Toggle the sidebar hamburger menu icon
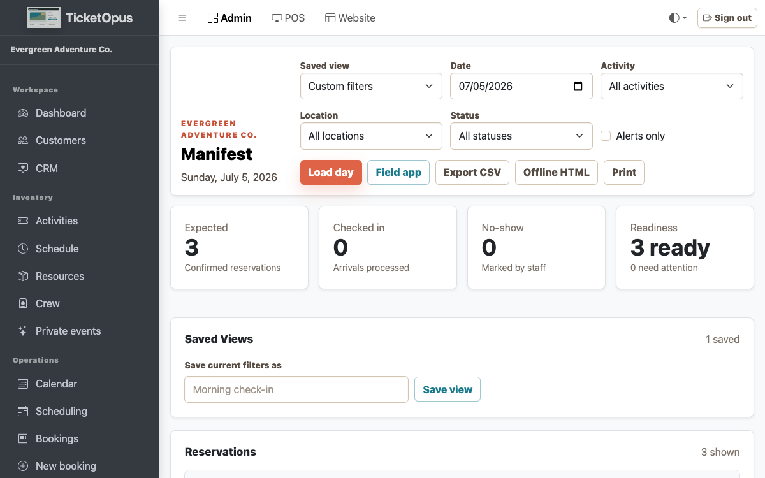The width and height of the screenshot is (765, 478). click(x=182, y=18)
